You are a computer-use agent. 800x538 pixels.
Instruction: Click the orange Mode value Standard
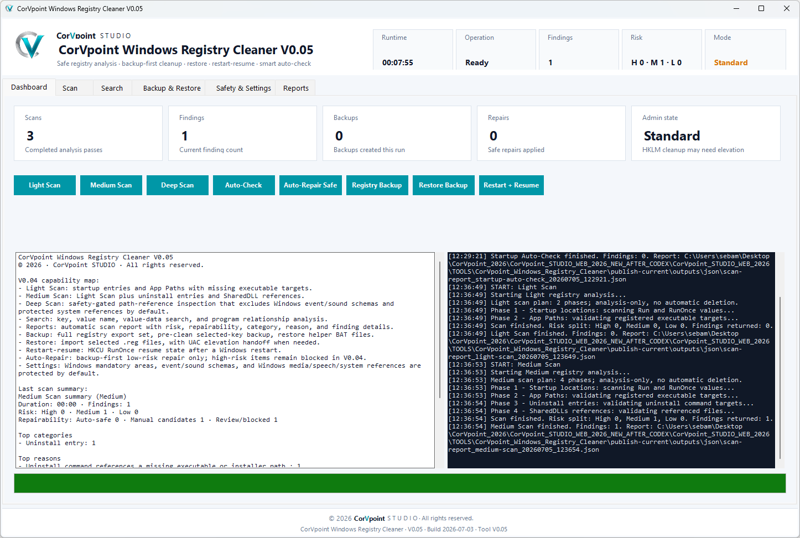731,62
